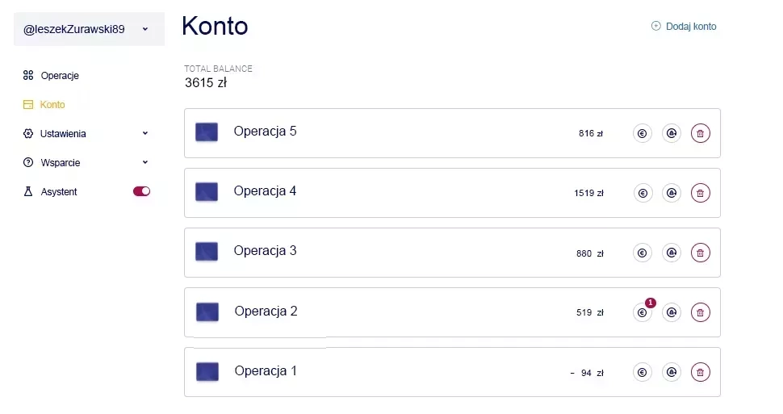Delete Operacja 5 with the trash icon
783x414 pixels.
[700, 134]
